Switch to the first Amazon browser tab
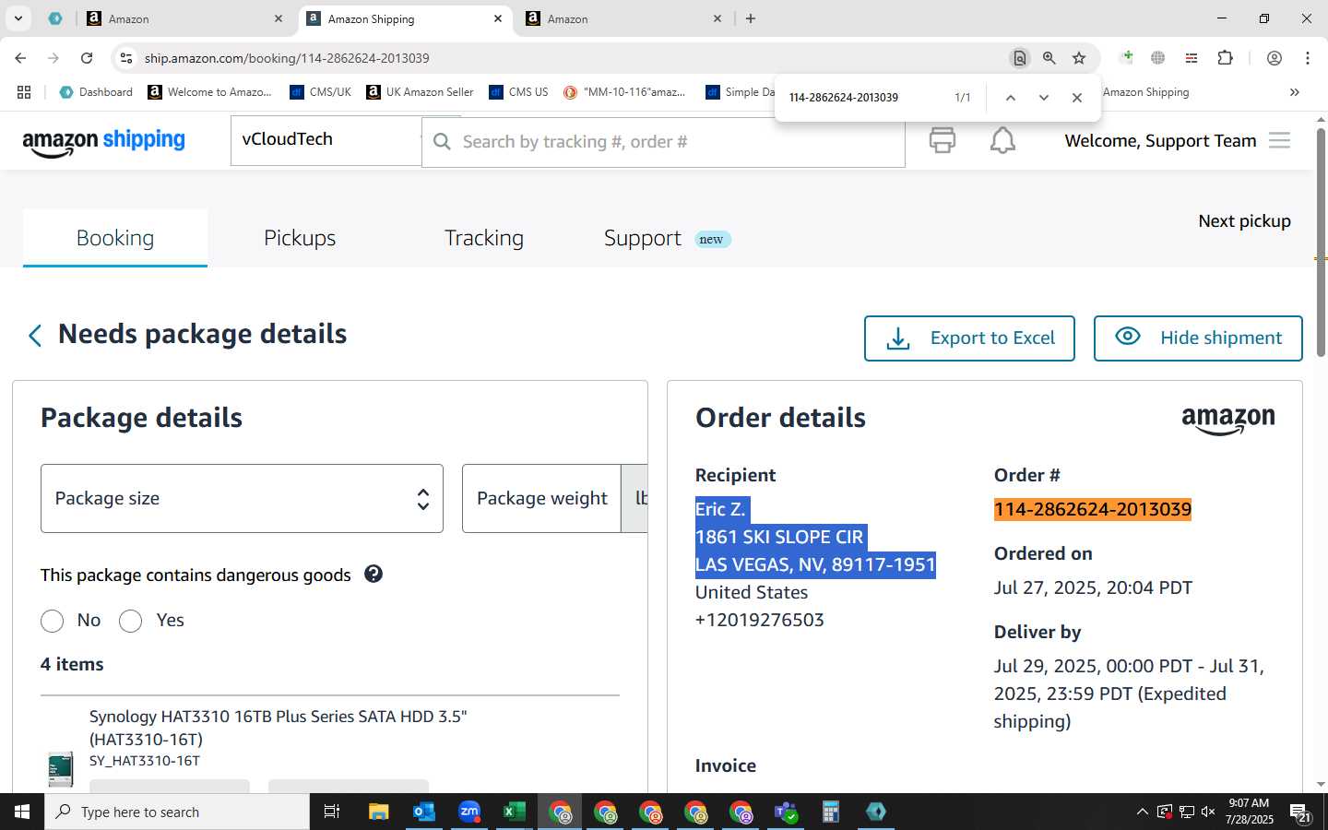 (x=184, y=18)
